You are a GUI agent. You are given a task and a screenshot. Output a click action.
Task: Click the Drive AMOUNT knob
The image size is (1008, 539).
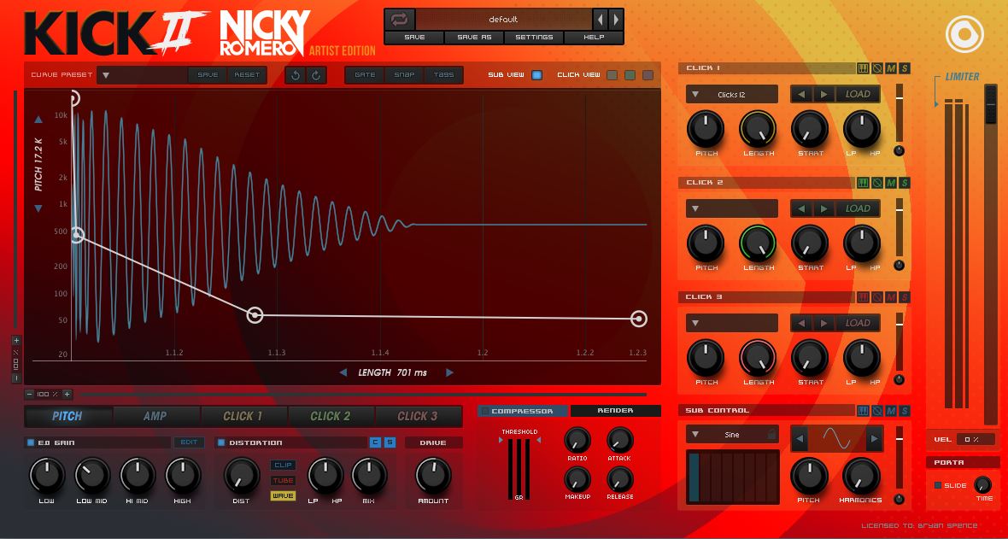click(x=433, y=476)
